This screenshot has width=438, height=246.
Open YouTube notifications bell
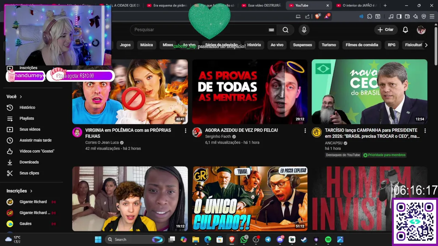tap(405, 30)
